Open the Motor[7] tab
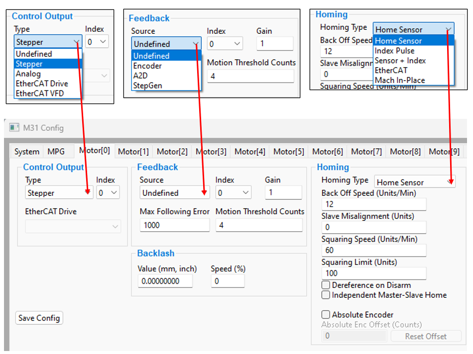This screenshot has height=354, width=473. [x=366, y=152]
